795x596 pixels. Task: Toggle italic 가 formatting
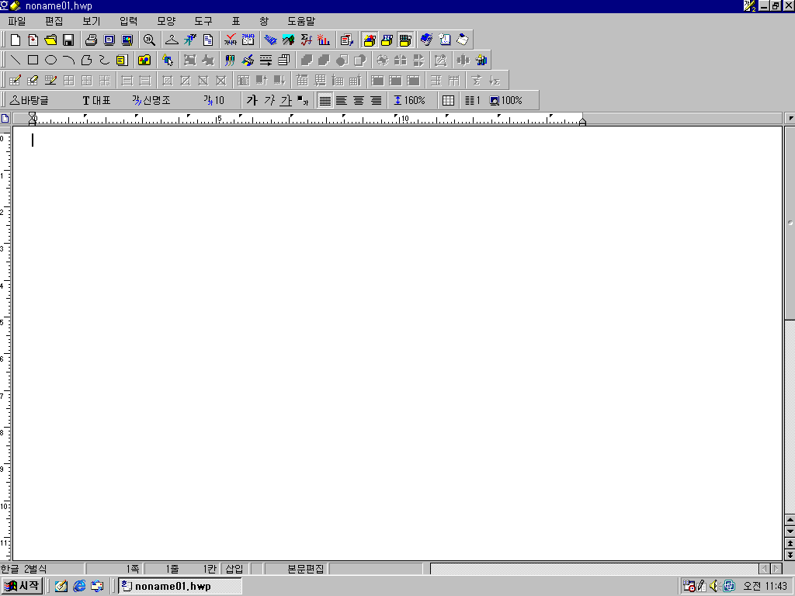(269, 100)
